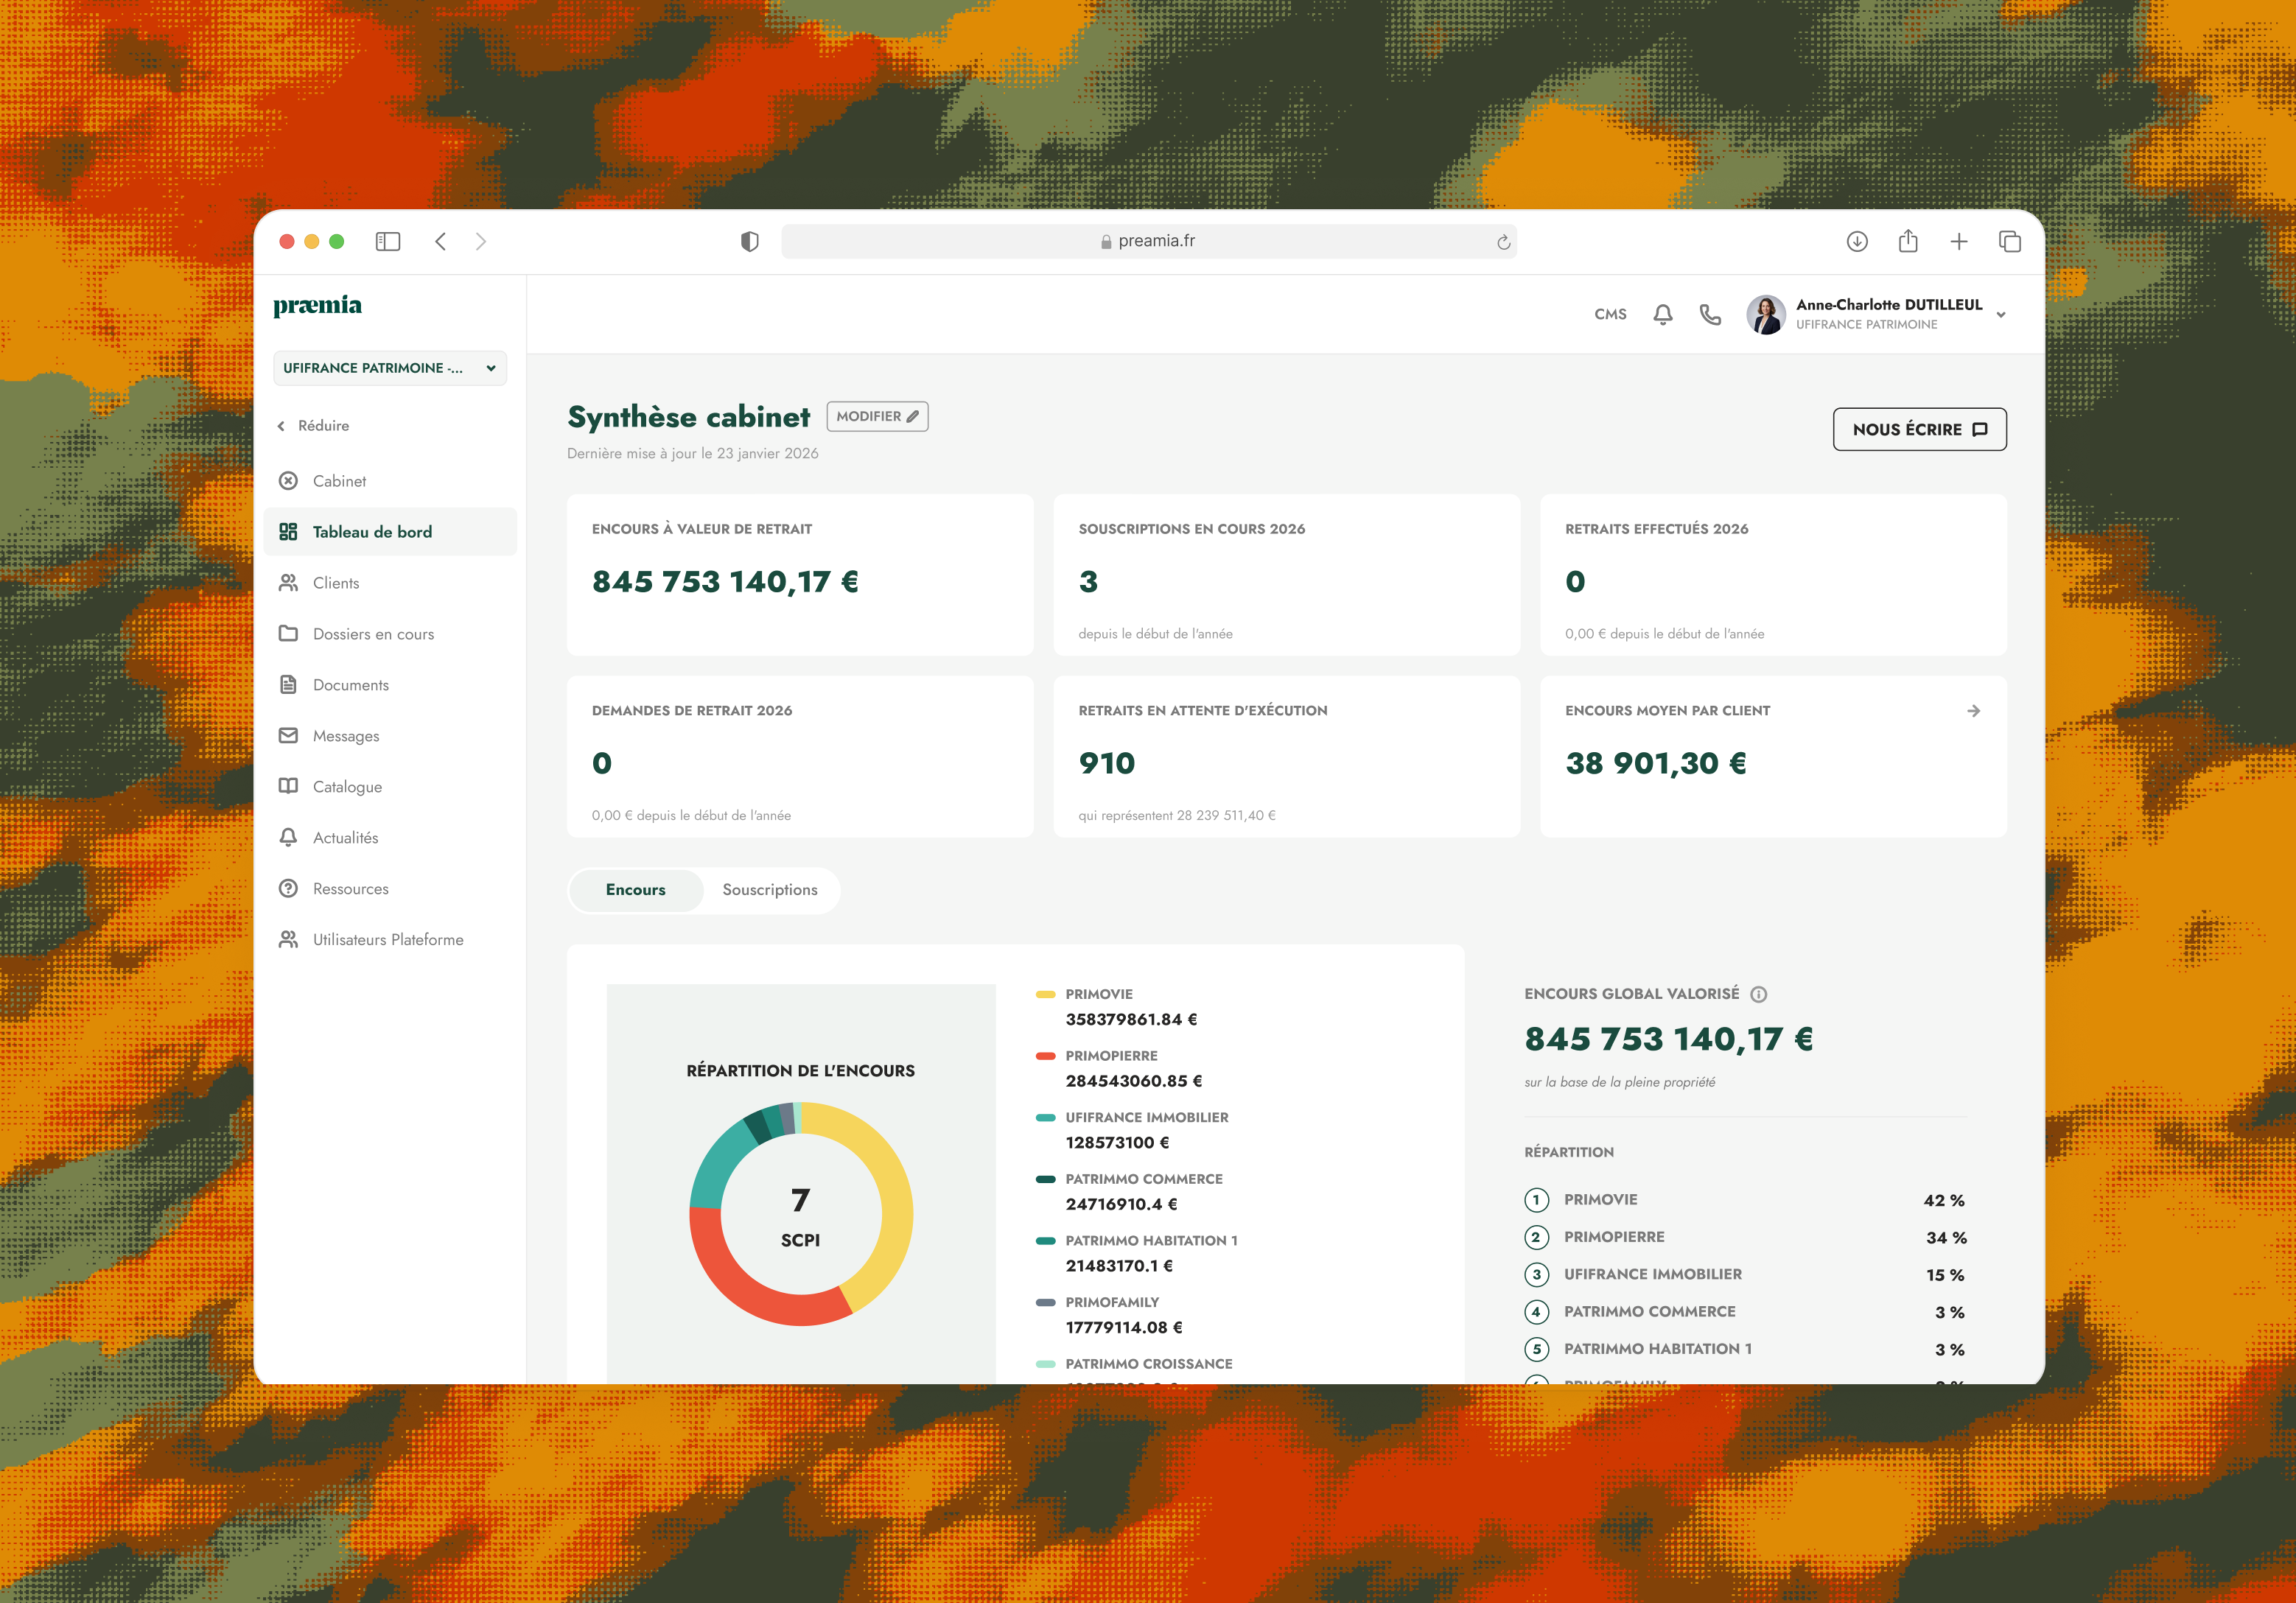Select the Encours toggle

pos(636,890)
